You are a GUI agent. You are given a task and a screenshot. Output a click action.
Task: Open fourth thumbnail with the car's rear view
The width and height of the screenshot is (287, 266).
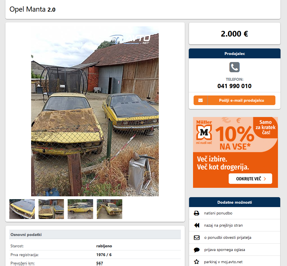[x=110, y=209]
